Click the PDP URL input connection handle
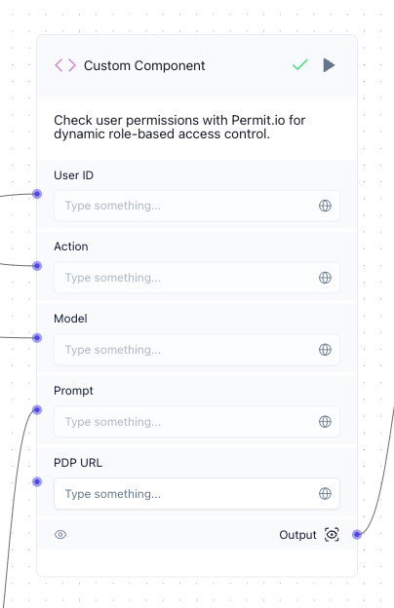The height and width of the screenshot is (608, 394). click(x=37, y=482)
